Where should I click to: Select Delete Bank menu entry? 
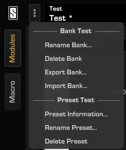(63, 59)
